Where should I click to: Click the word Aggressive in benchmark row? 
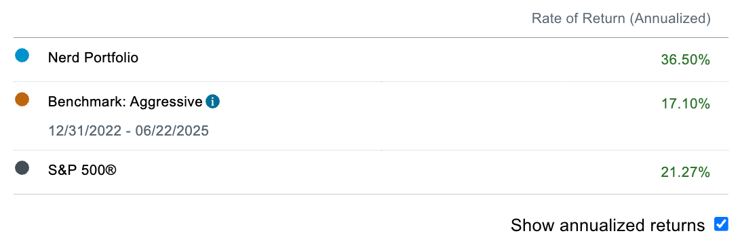point(166,102)
